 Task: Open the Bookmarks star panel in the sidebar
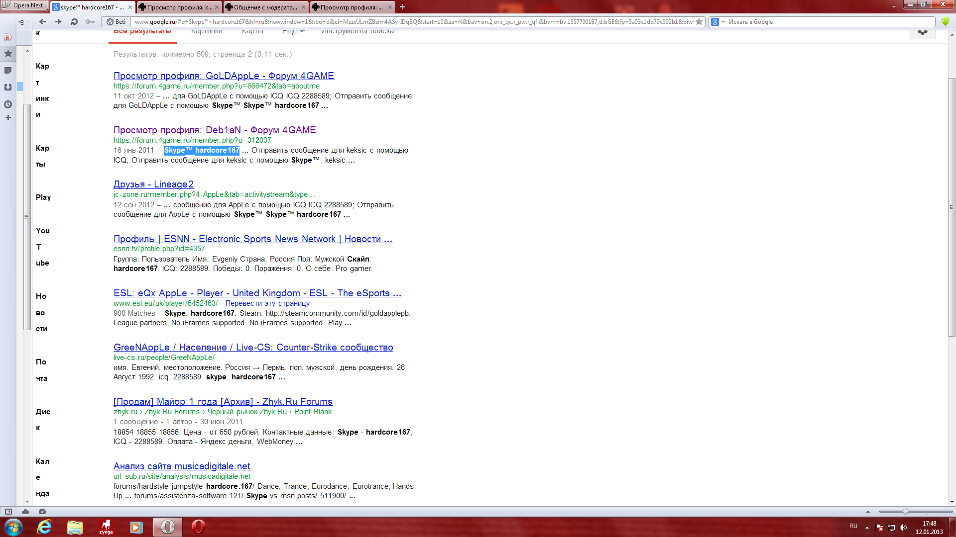click(x=8, y=54)
